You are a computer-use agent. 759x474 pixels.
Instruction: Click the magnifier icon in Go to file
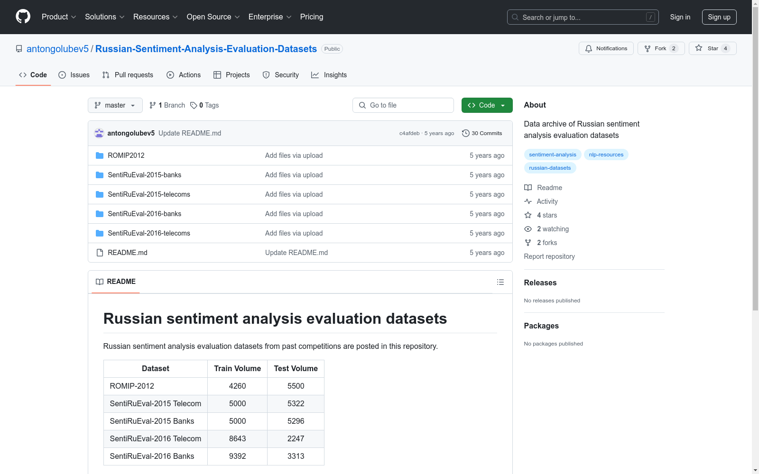(x=362, y=105)
